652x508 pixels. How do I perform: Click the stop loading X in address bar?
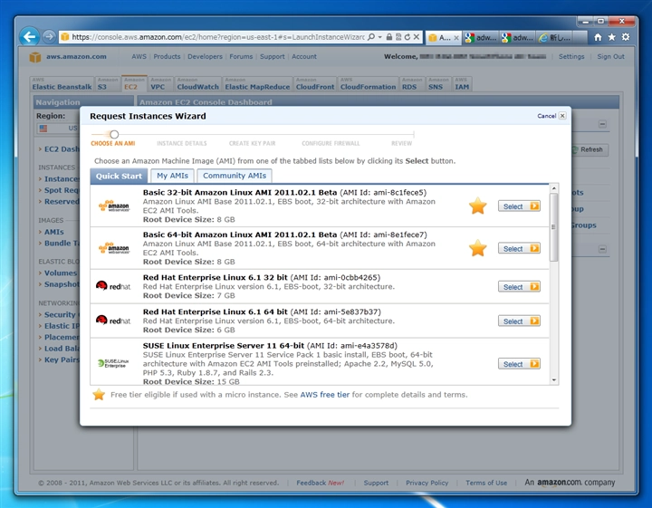coord(417,37)
